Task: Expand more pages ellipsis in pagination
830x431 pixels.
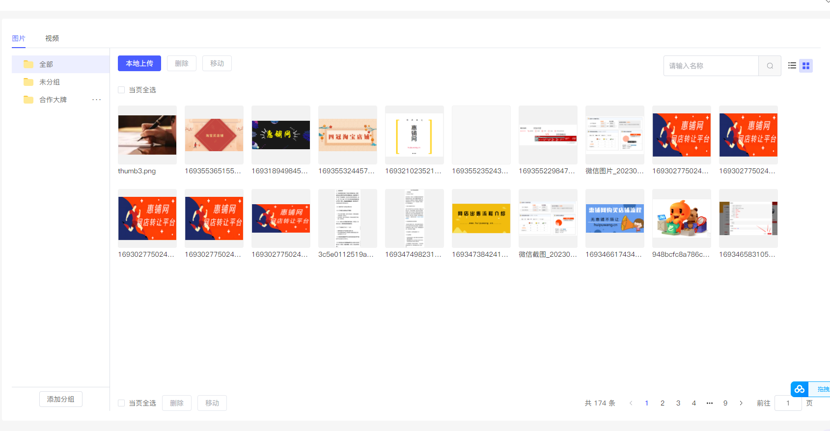Action: pos(710,403)
